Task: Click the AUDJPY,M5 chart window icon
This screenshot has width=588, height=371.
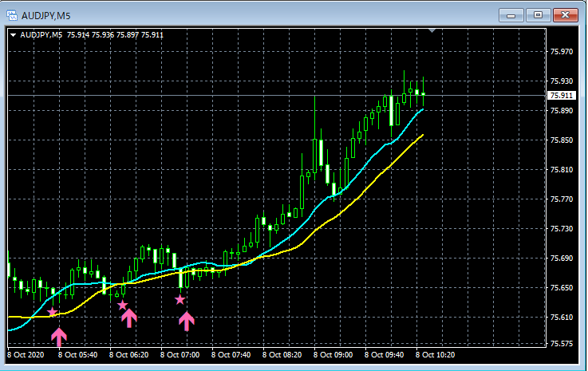Action: click(12, 15)
